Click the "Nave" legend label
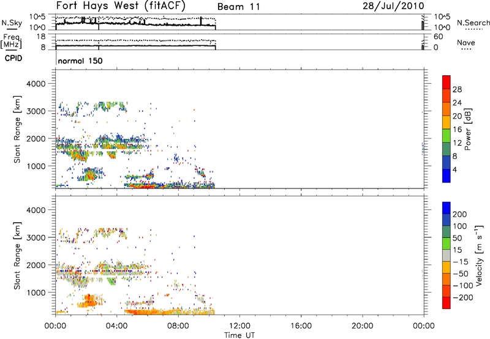The width and height of the screenshot is (490, 339). [466, 42]
